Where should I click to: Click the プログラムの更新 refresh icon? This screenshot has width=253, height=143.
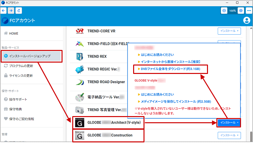click(x=6, y=66)
